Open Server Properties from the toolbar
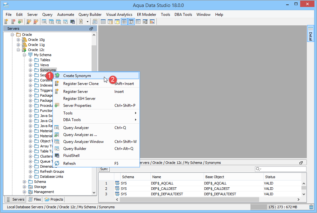 20,22
